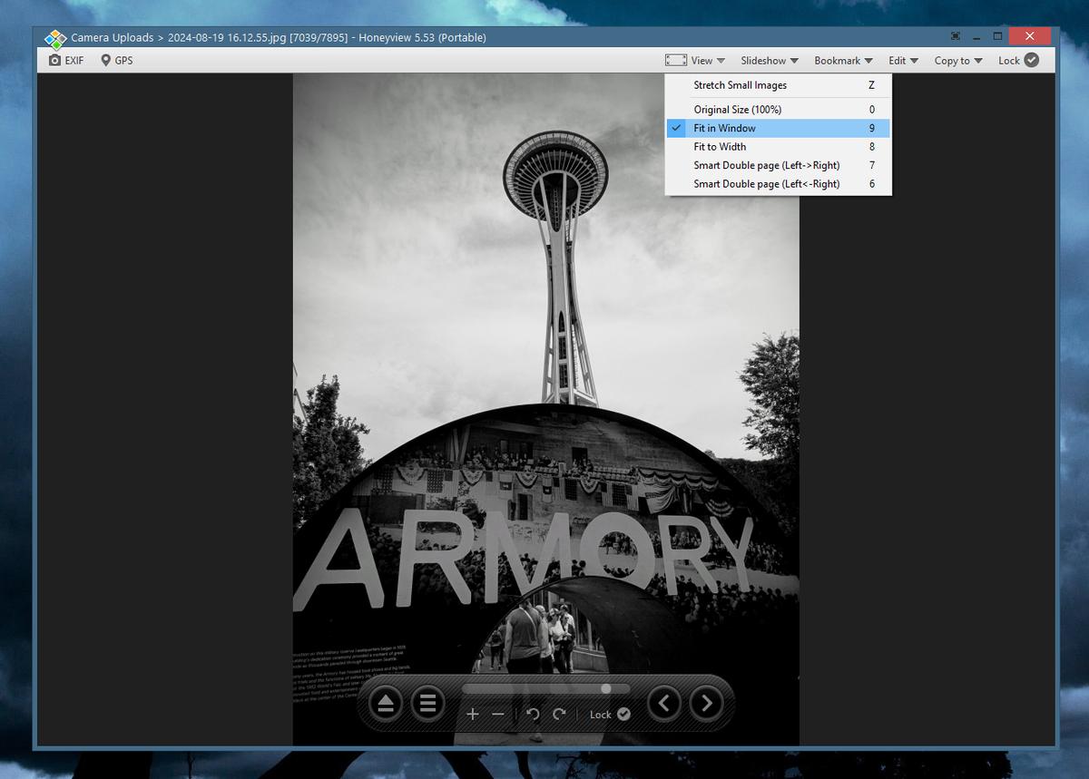Advance to the next image
This screenshot has height=779, width=1089.
(707, 703)
